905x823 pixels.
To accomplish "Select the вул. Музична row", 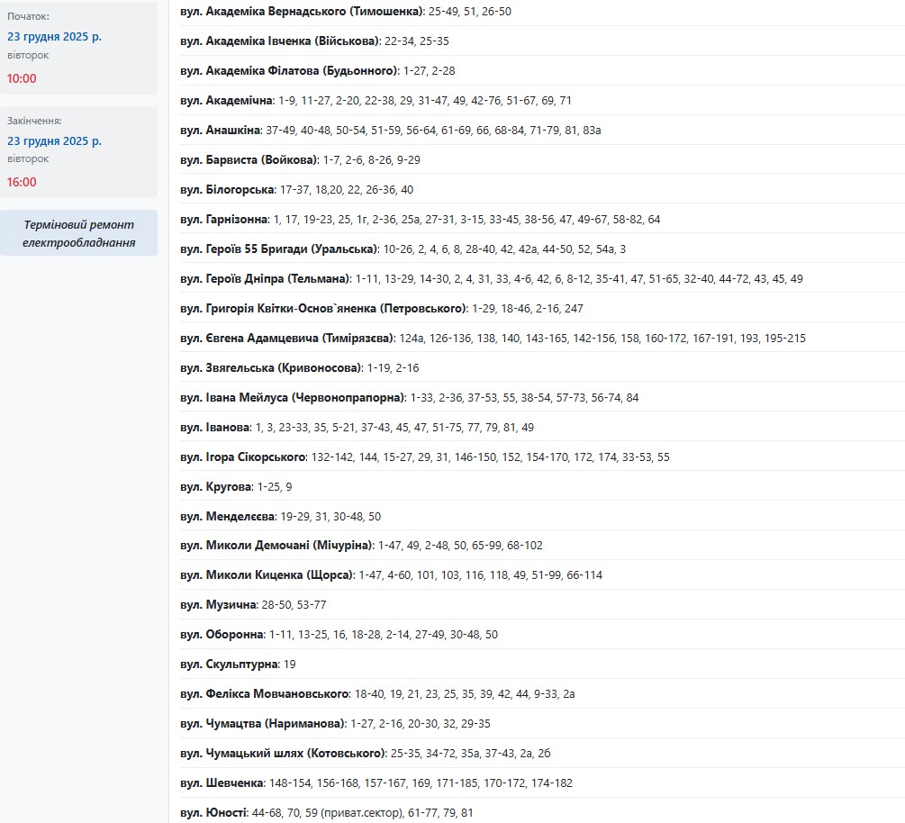I will (x=218, y=605).
